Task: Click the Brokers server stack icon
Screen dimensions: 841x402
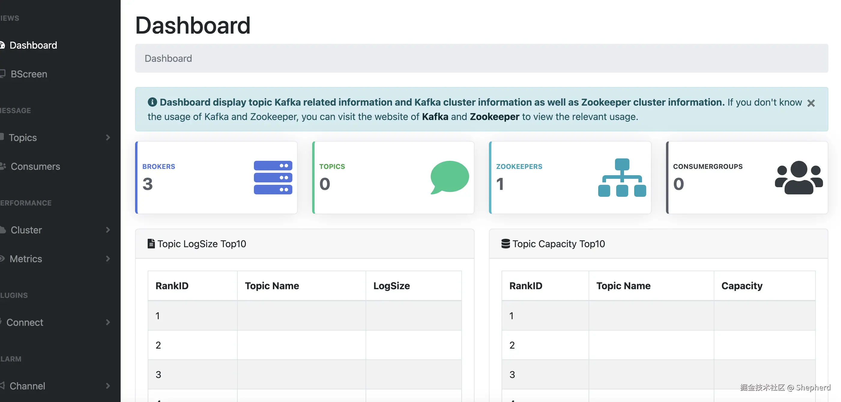Action: click(x=273, y=178)
